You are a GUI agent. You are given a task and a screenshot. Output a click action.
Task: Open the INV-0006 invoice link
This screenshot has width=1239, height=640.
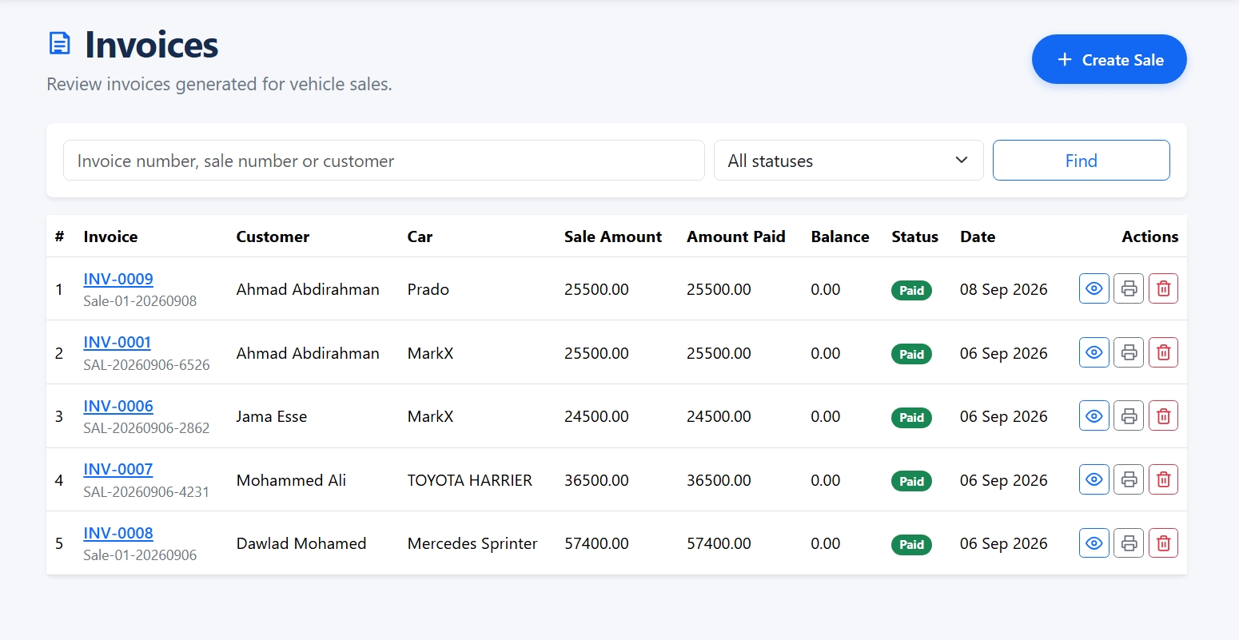(118, 406)
